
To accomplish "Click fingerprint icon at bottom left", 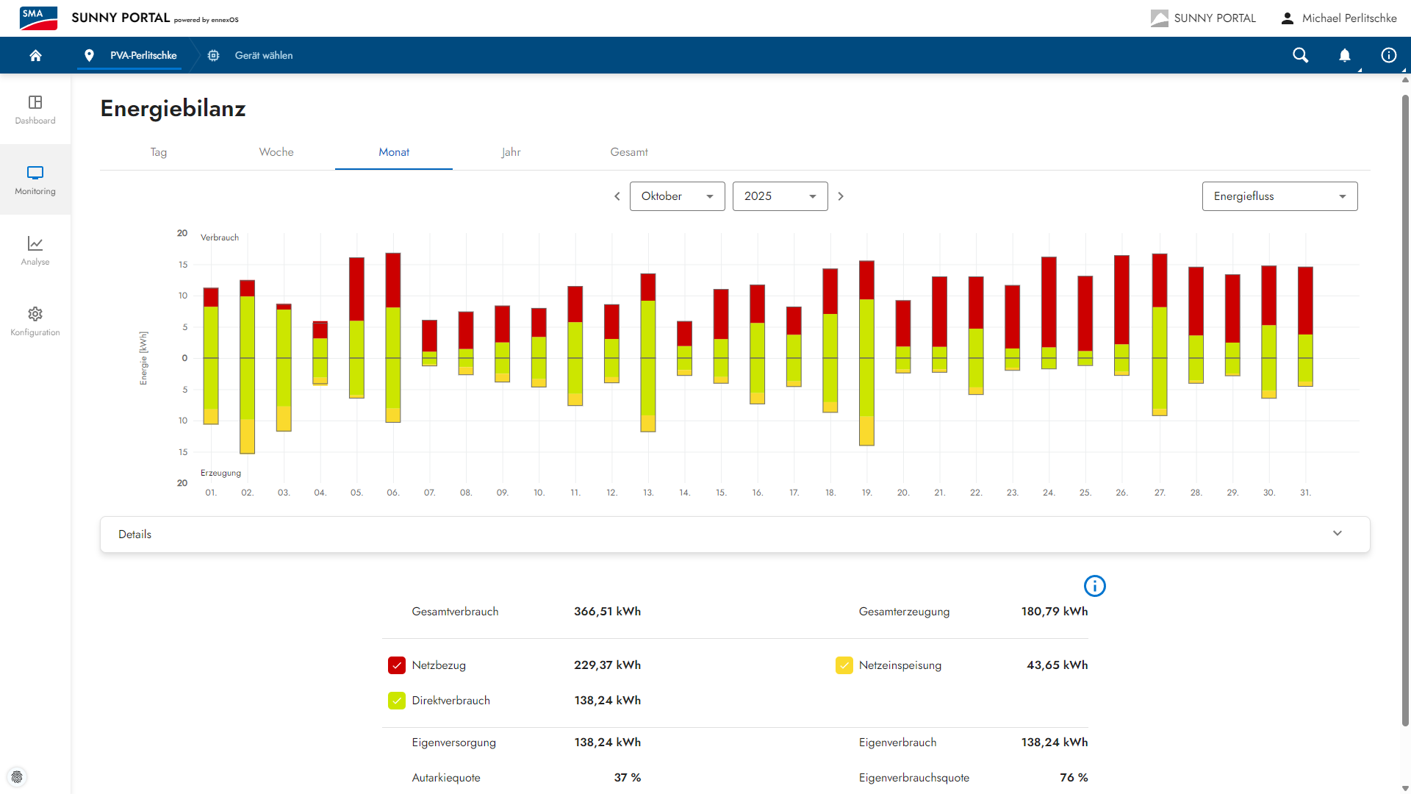I will click(x=17, y=777).
